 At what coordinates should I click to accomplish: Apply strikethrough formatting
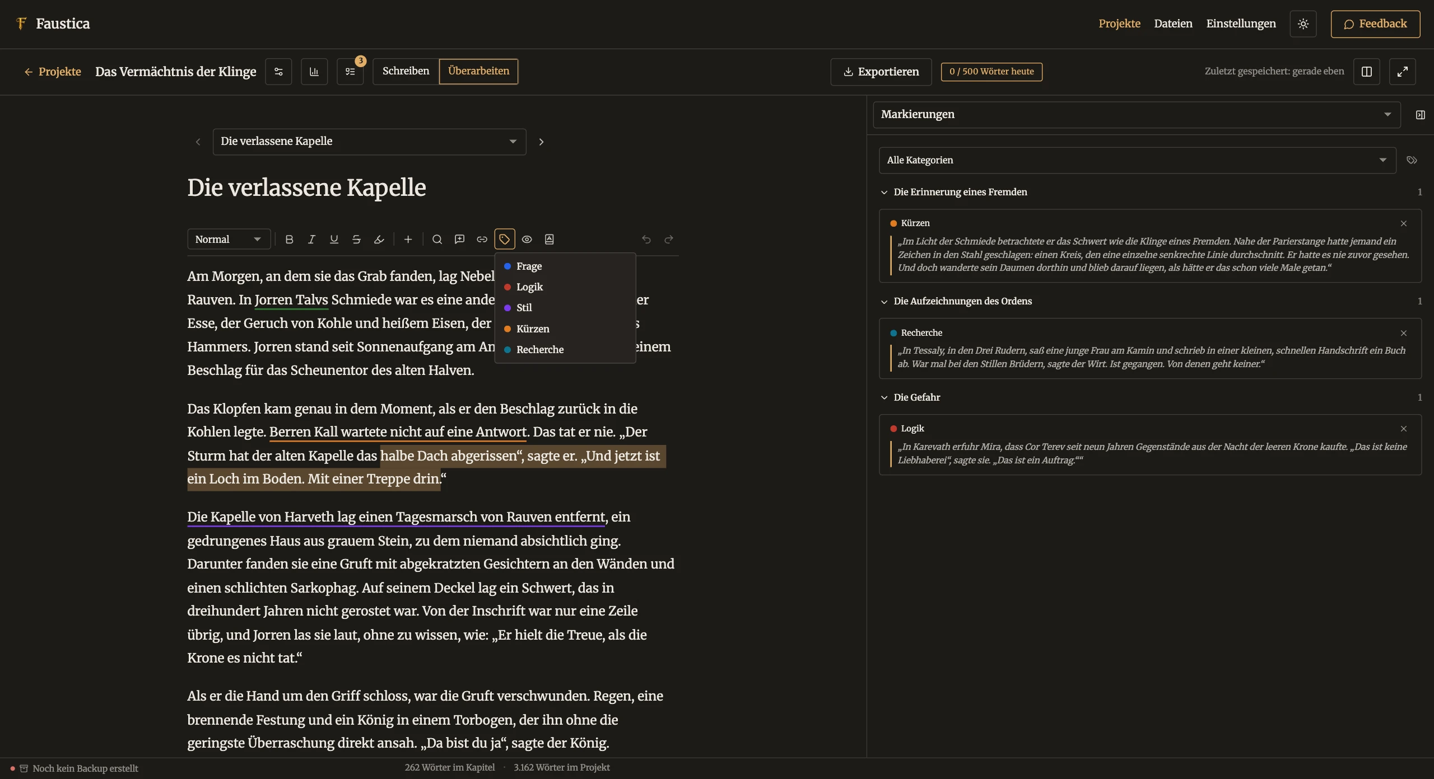[x=356, y=240]
